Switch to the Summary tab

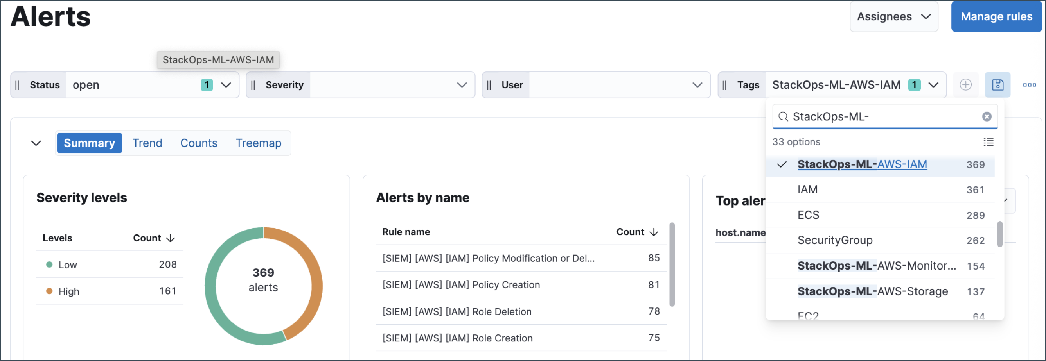pyautogui.click(x=89, y=143)
